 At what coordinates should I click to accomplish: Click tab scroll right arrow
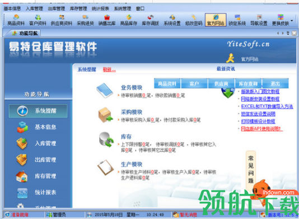point(283,34)
